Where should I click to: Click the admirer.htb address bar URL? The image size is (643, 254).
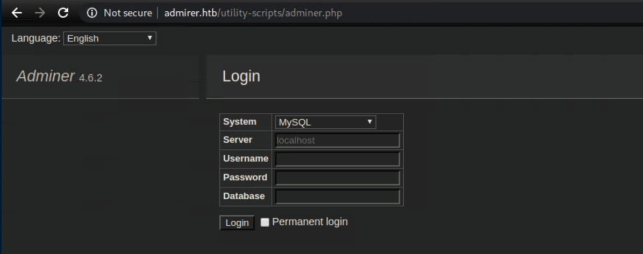point(253,13)
